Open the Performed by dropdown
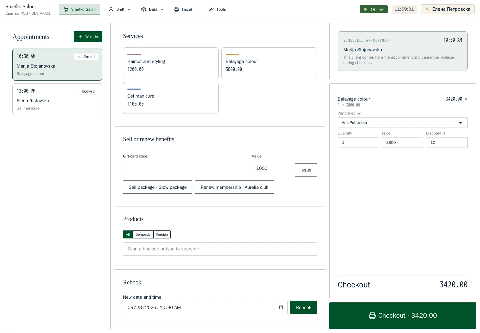480x333 pixels. click(x=402, y=123)
